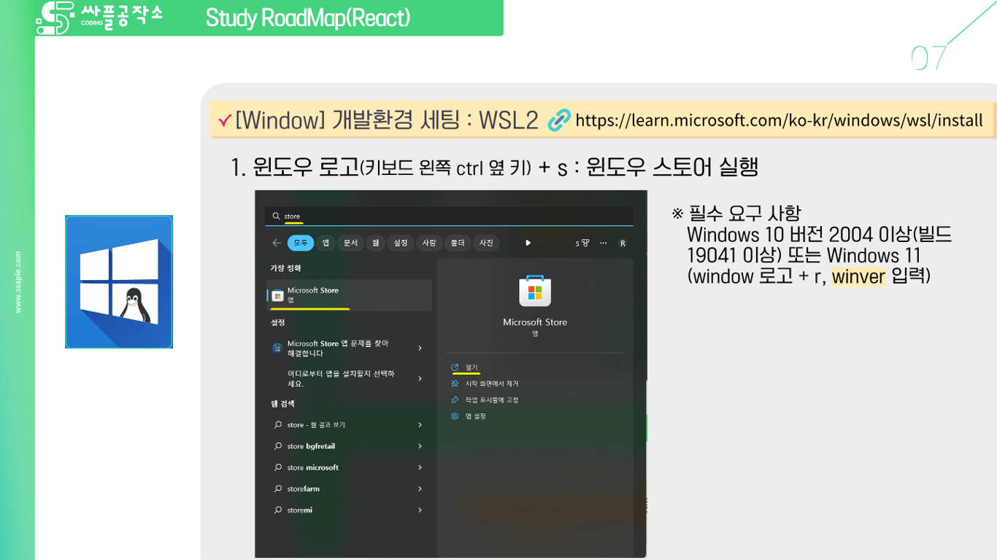This screenshot has width=997, height=560.
Task: Select the "storemi" suggestion
Action: 350,510
